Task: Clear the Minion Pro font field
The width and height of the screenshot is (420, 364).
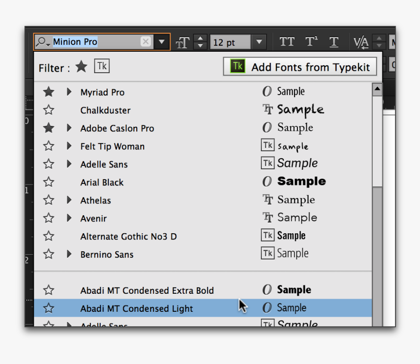Action: tap(146, 42)
